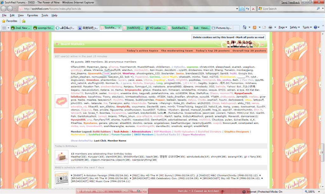The height and width of the screenshot is (194, 325).
Task: Click the RSS feeds icon
Action: [254, 27]
